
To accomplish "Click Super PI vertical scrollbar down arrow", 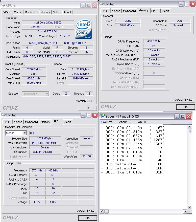I will pos(190,207).
